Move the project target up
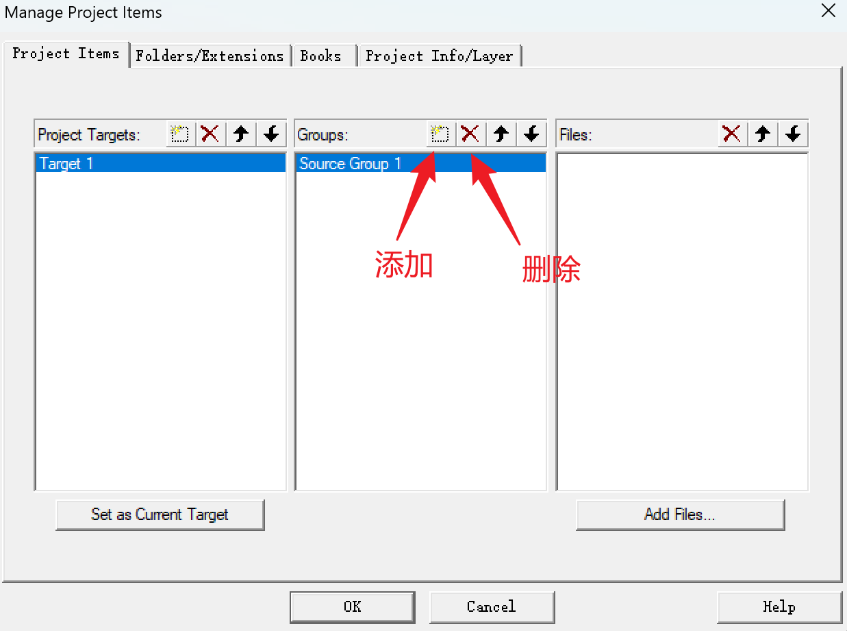847x631 pixels. (241, 134)
